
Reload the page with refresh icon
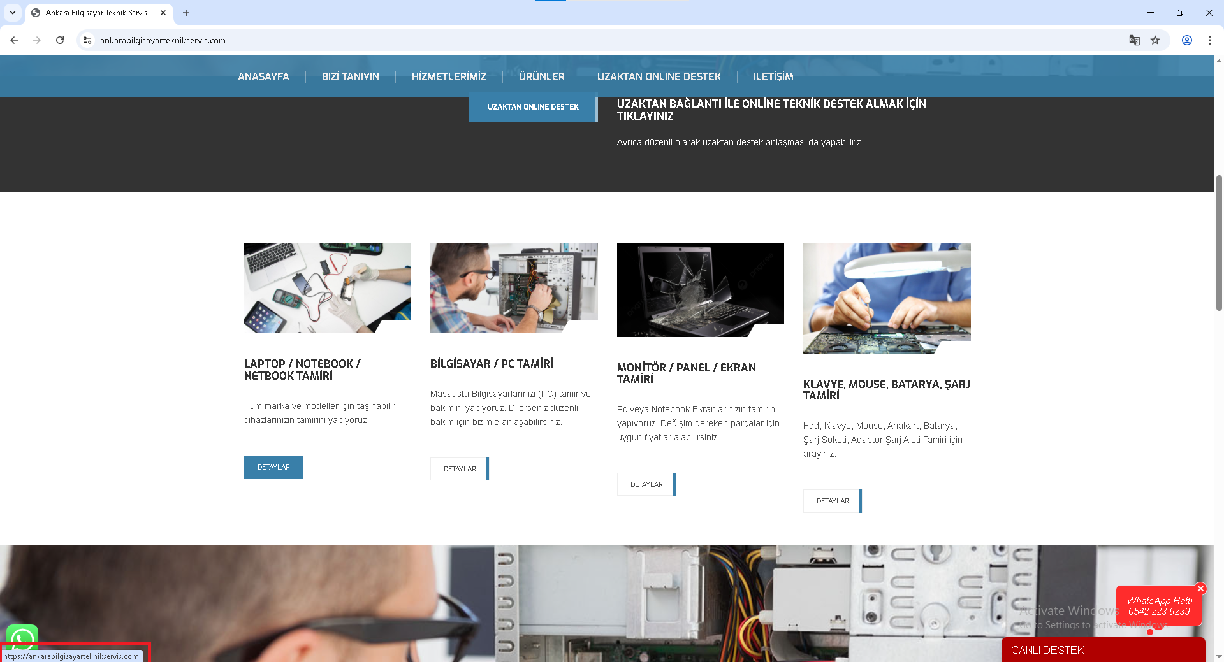coord(60,40)
